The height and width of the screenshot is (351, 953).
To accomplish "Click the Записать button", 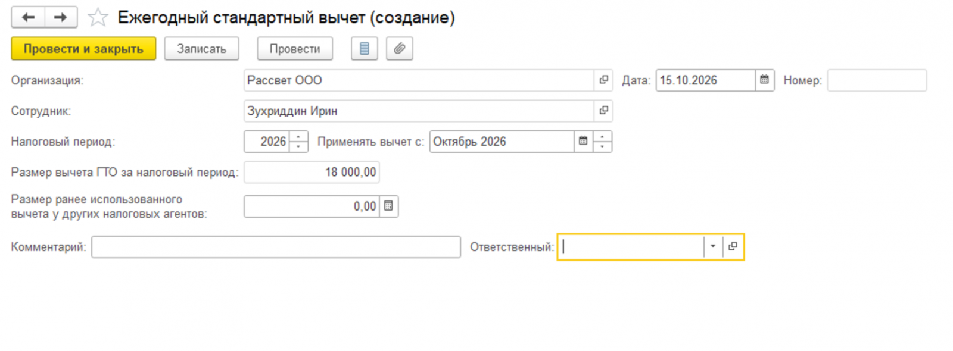I will point(201,49).
